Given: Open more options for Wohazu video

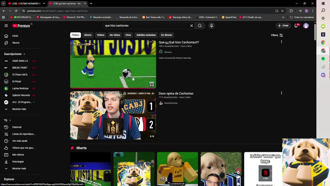Looking at the screenshot, I should (x=282, y=42).
